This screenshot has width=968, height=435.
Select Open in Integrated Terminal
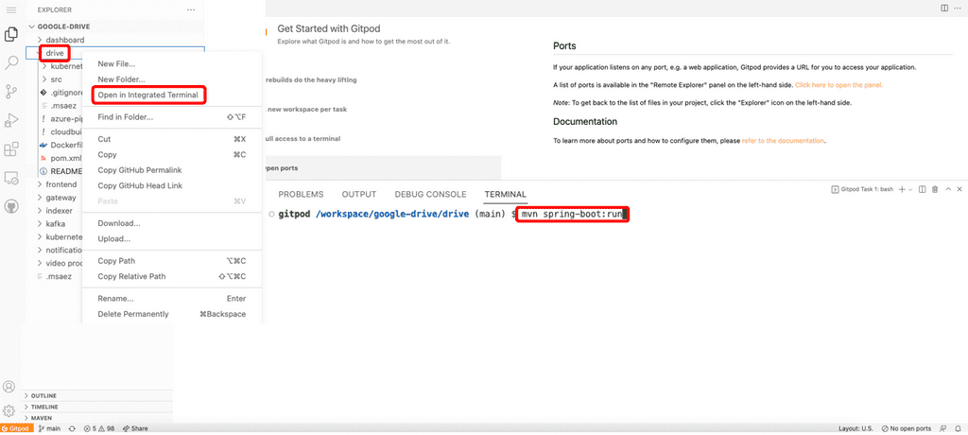coord(147,95)
